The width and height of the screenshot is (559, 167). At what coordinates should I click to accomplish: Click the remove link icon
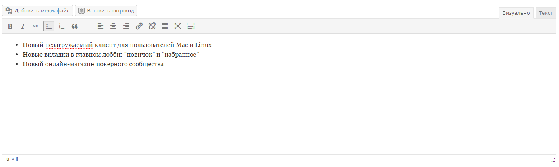152,26
